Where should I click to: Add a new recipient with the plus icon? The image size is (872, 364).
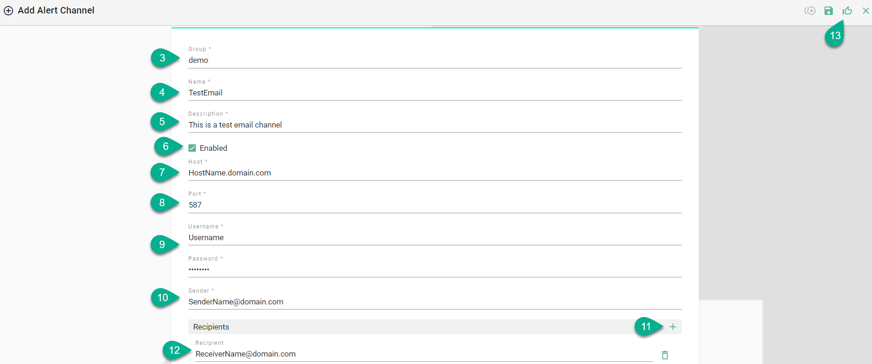672,327
